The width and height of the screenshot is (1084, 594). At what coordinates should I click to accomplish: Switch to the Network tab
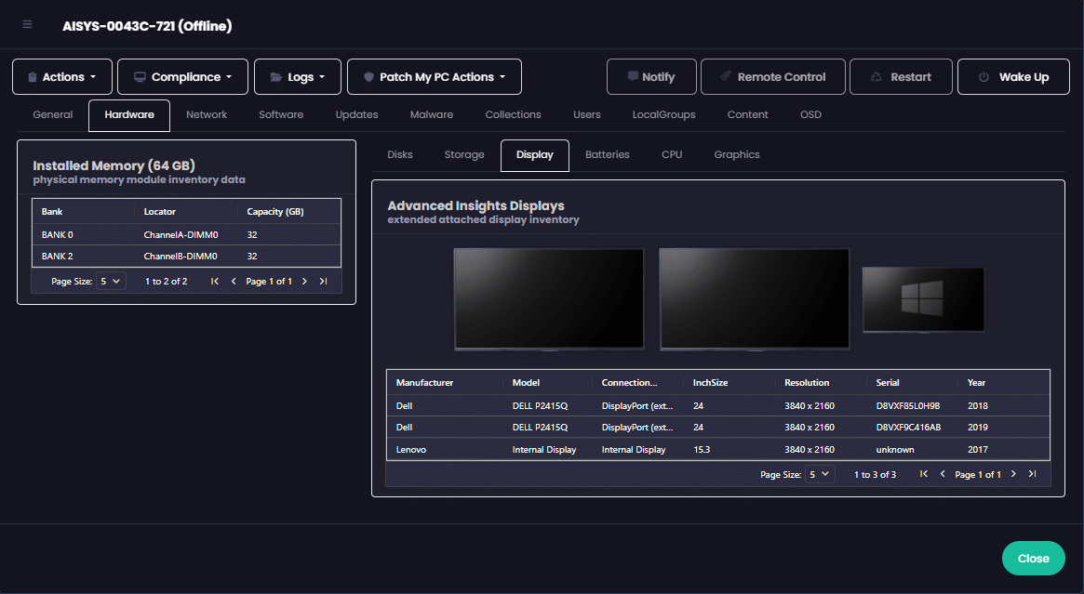click(207, 114)
